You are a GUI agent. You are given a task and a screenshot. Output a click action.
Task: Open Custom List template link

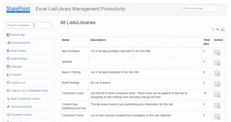(18, 83)
